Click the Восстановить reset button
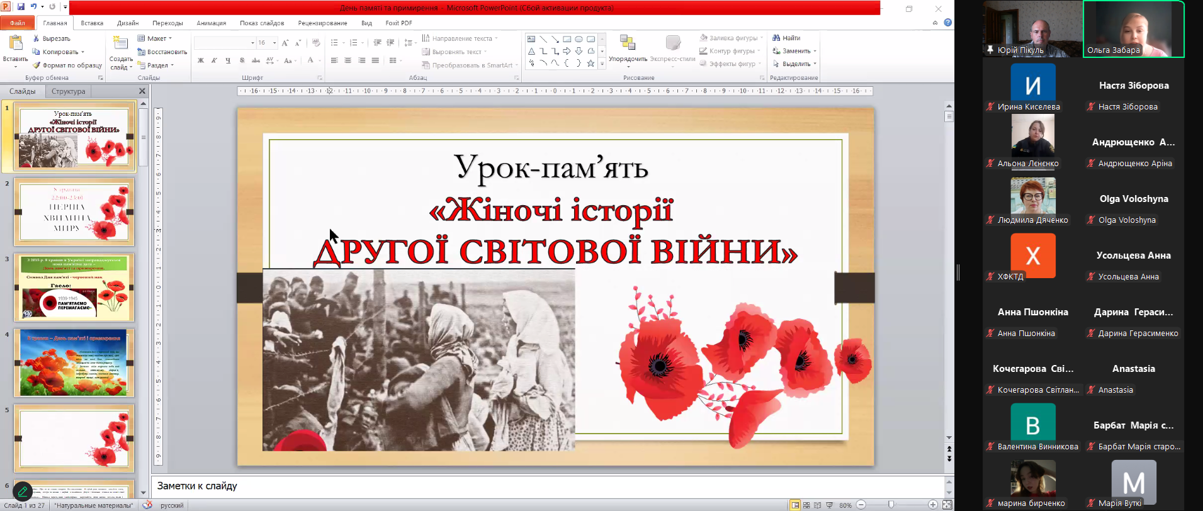 [162, 52]
